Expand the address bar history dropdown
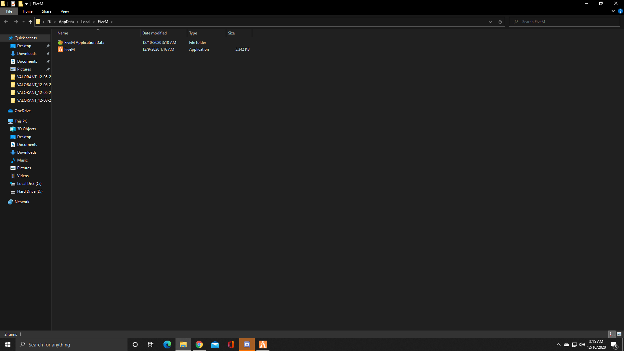This screenshot has height=351, width=624. pos(490,22)
